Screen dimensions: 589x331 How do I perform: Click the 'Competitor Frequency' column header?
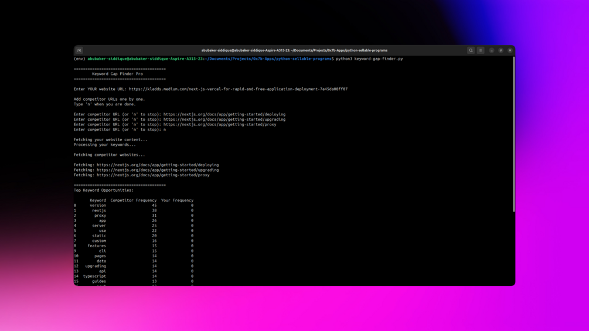tap(134, 200)
